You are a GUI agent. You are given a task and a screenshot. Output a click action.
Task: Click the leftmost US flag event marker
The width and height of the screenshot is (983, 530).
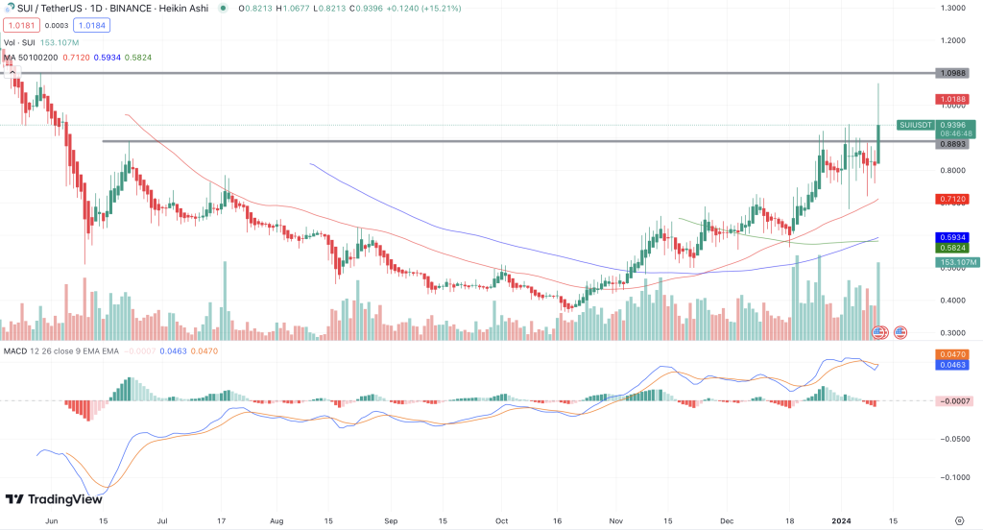[878, 332]
